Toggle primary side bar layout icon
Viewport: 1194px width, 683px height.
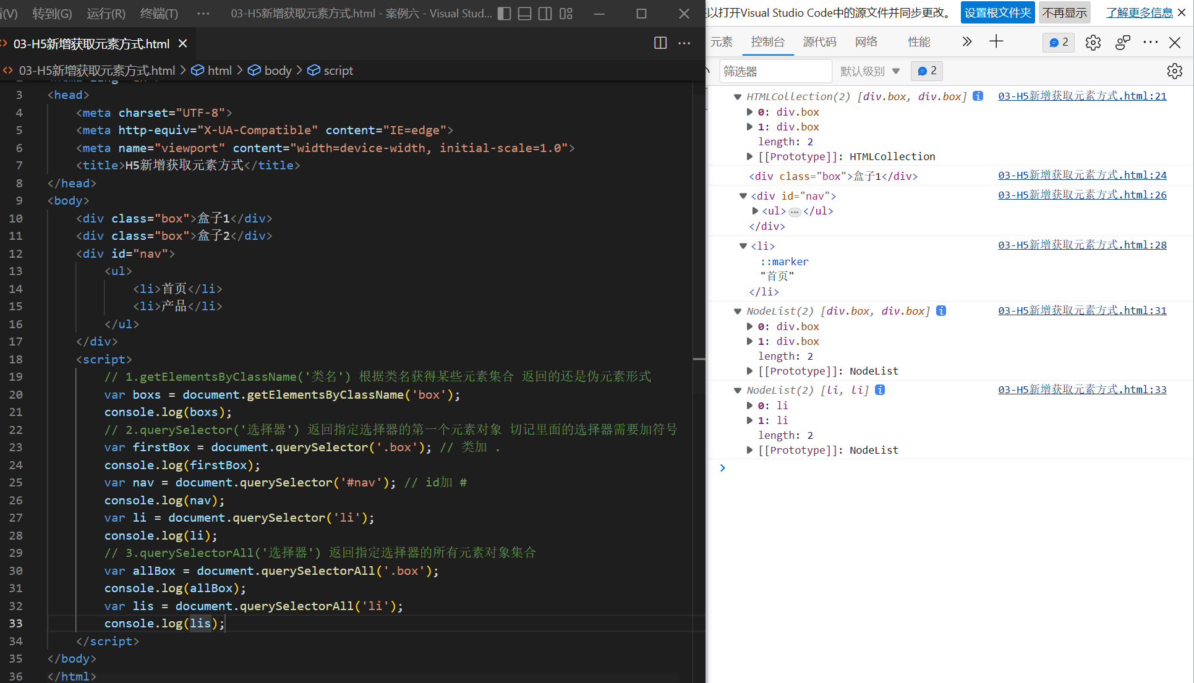pos(504,14)
